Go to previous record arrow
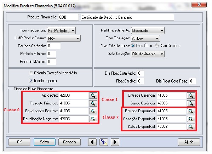Image resolution: width=212 pixels, height=154 pixels. click(92, 142)
